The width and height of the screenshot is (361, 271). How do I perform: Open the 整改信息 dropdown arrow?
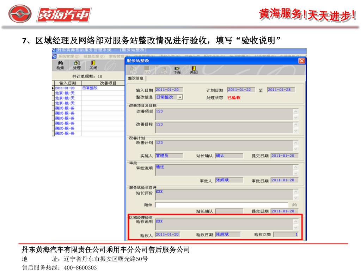click(180, 97)
